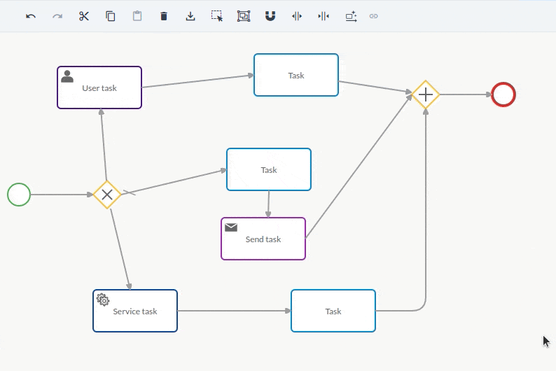Image resolution: width=556 pixels, height=371 pixels.
Task: Click the paste clipboard icon
Action: tap(137, 16)
